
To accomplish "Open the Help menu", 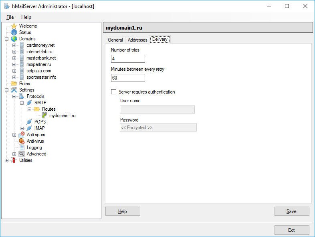I will coord(26,17).
